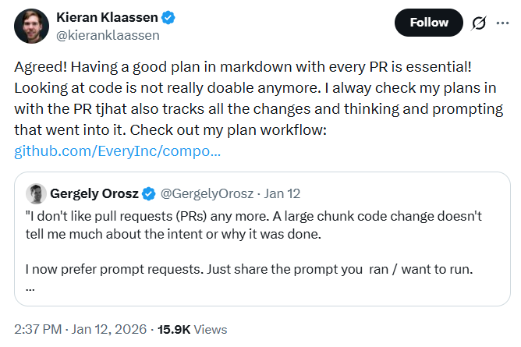
Task: Open Kieran Klaassen's profile avatar
Action: (30, 25)
